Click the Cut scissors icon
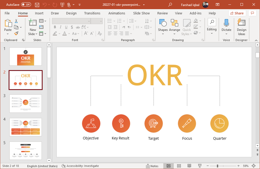The width and height of the screenshot is (260, 169). pos(16,21)
